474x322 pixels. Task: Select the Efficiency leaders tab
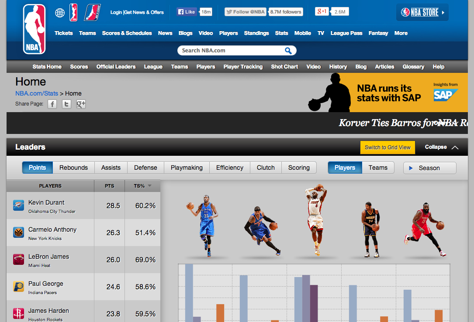click(230, 168)
